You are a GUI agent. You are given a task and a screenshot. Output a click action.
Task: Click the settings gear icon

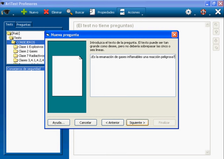(188, 12)
